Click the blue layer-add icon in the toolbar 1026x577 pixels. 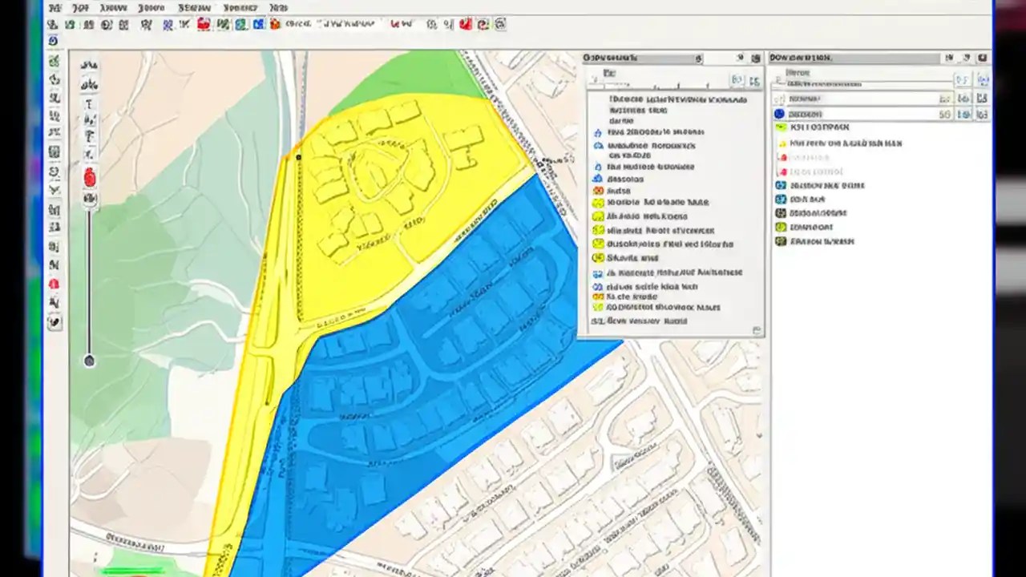click(x=258, y=24)
